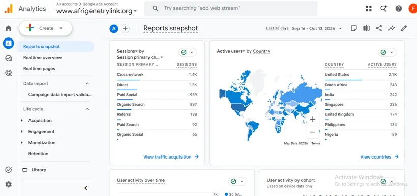Select the Nigeria country row
This screenshot has width=417, height=196.
361,134
